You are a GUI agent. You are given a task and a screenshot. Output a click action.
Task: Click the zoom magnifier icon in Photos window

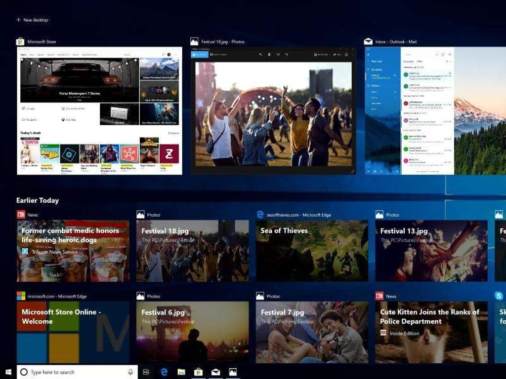pyautogui.click(x=260, y=54)
